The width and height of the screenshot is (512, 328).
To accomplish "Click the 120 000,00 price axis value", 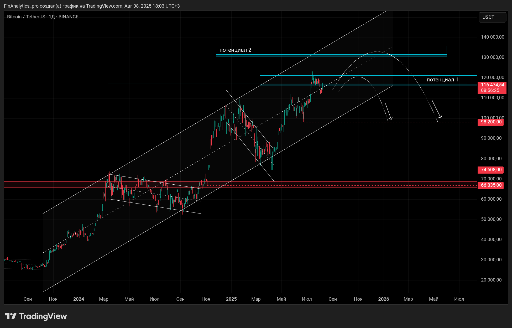I will pyautogui.click(x=492, y=77).
